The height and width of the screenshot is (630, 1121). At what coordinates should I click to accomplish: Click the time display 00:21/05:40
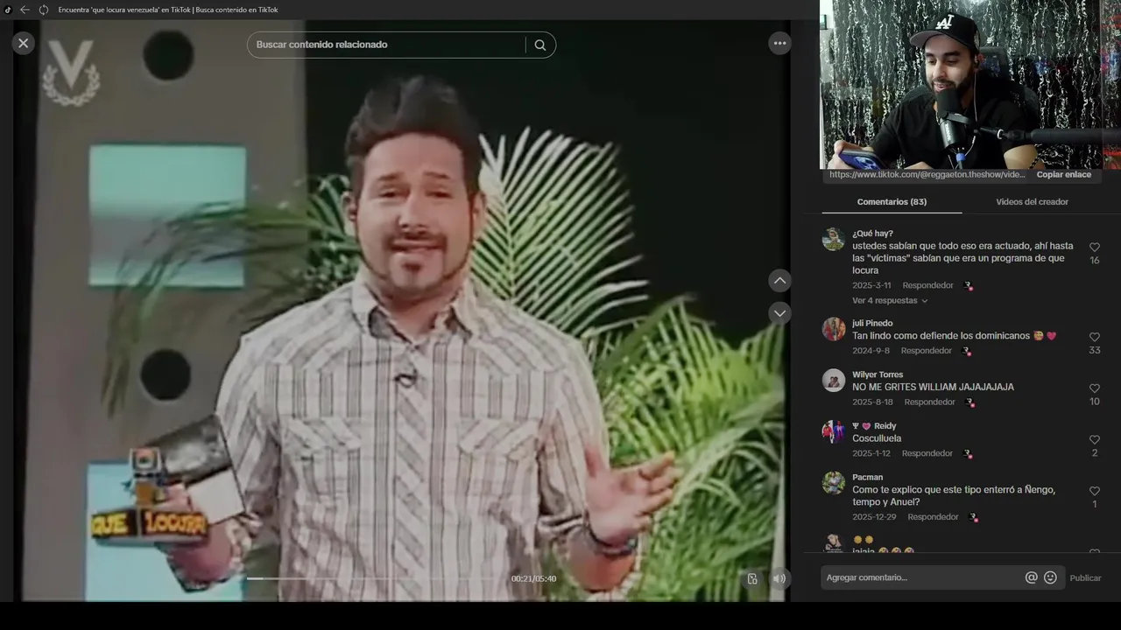point(533,579)
